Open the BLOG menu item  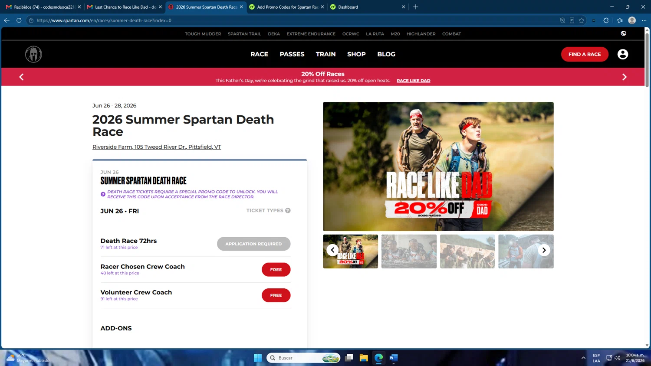pos(386,54)
